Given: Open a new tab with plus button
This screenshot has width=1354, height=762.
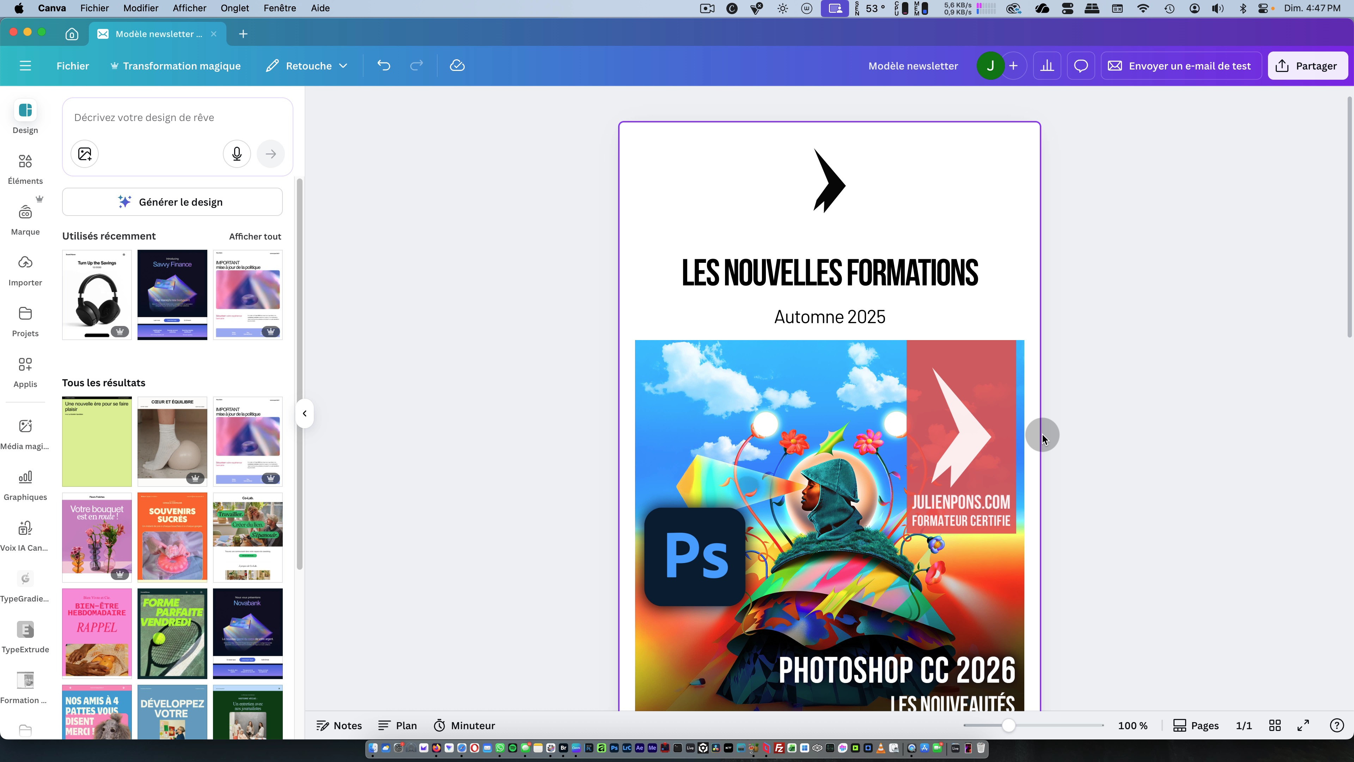Looking at the screenshot, I should click(x=243, y=34).
